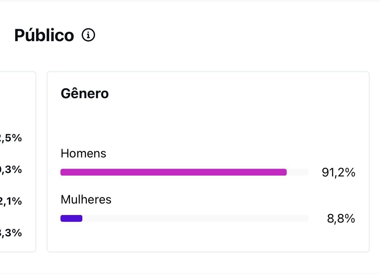
Task: Click the unfilled end of the Homens bar
Action: pyautogui.click(x=298, y=172)
